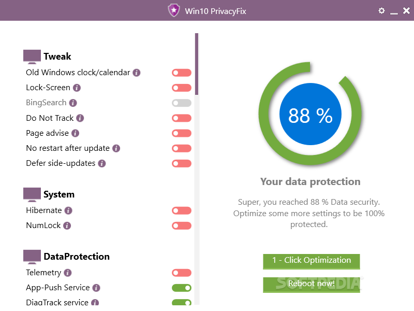Click the Reboot now! button
Screen dimensions: 414x311
(312, 285)
